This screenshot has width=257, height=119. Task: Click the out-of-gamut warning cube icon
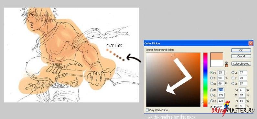coord(227,63)
